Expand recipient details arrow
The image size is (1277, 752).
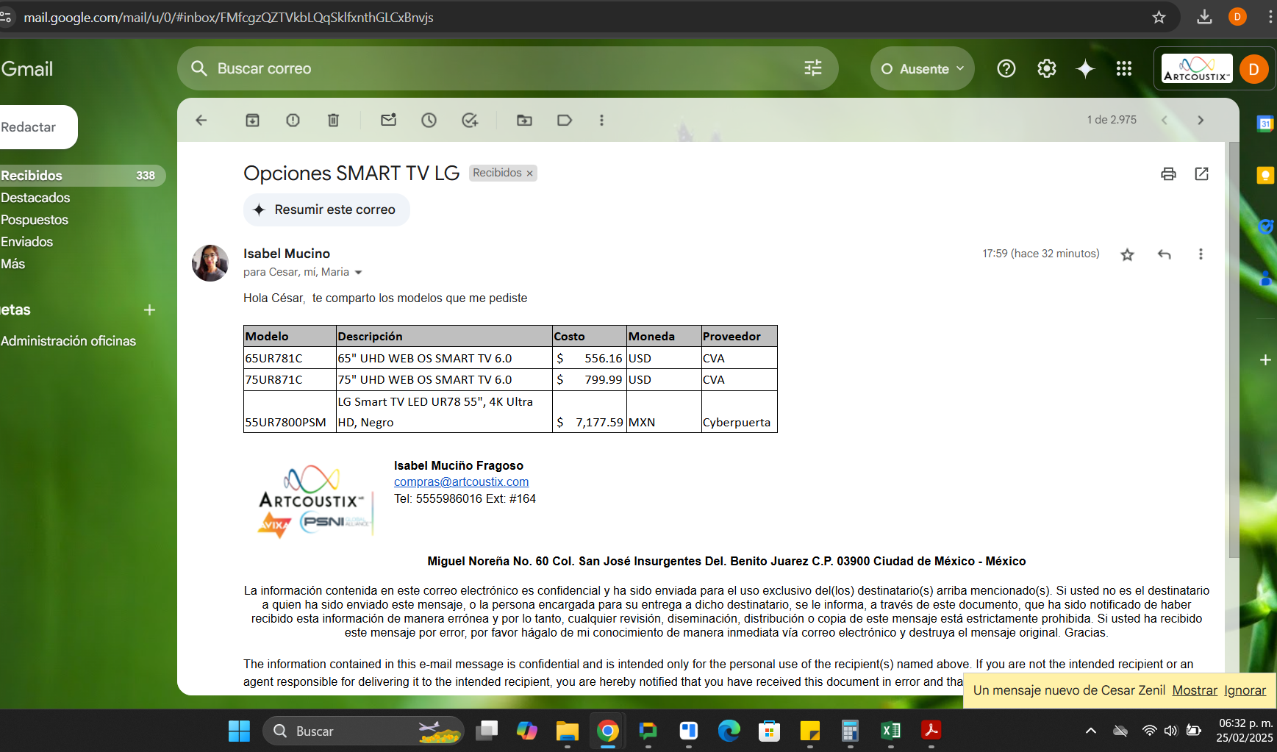[x=358, y=273]
